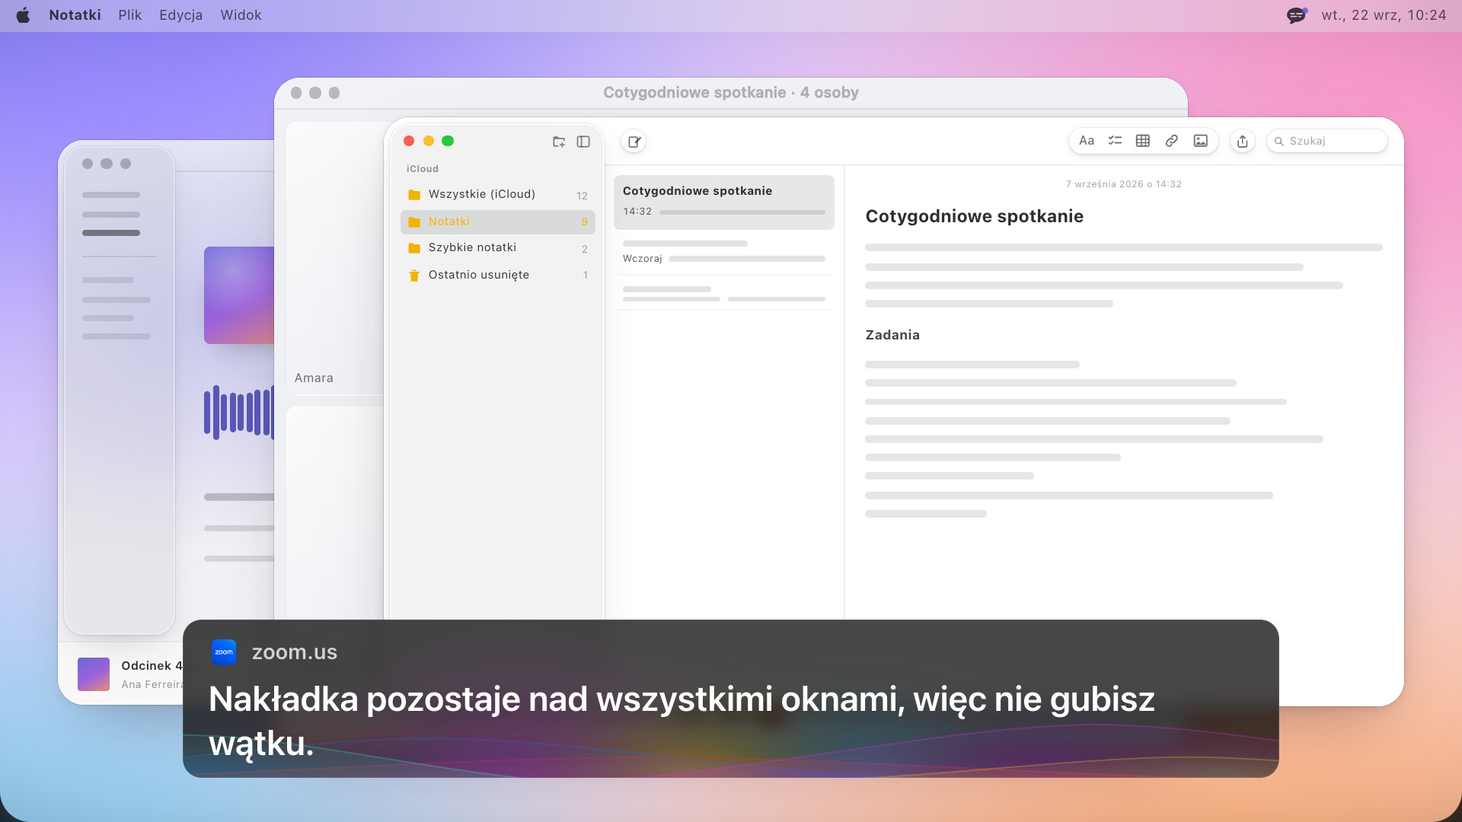
Task: Insert a table using the grid icon
Action: click(1143, 141)
